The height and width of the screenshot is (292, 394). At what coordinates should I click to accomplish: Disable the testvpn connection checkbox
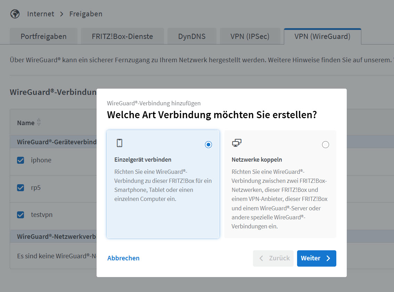click(x=21, y=215)
